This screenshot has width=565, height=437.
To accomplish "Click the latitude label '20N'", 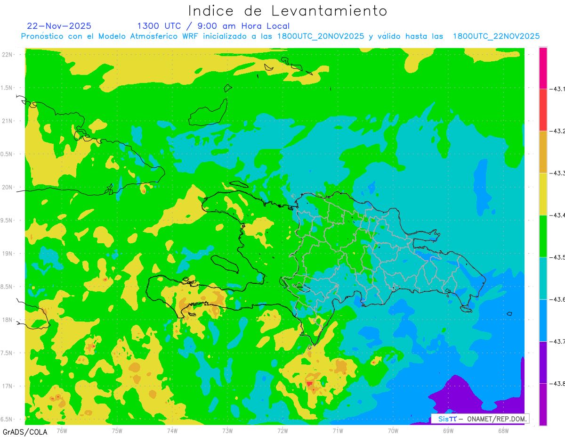I will (8, 187).
